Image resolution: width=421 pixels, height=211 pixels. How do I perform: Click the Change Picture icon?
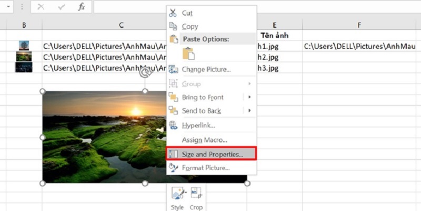coord(173,69)
